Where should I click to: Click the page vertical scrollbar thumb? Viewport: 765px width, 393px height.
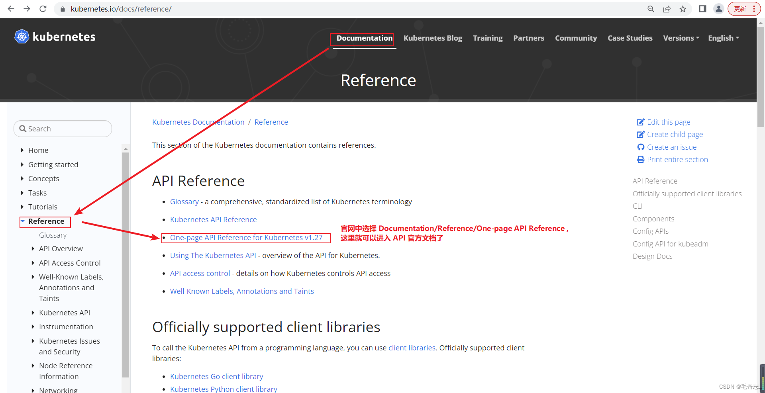point(761,76)
